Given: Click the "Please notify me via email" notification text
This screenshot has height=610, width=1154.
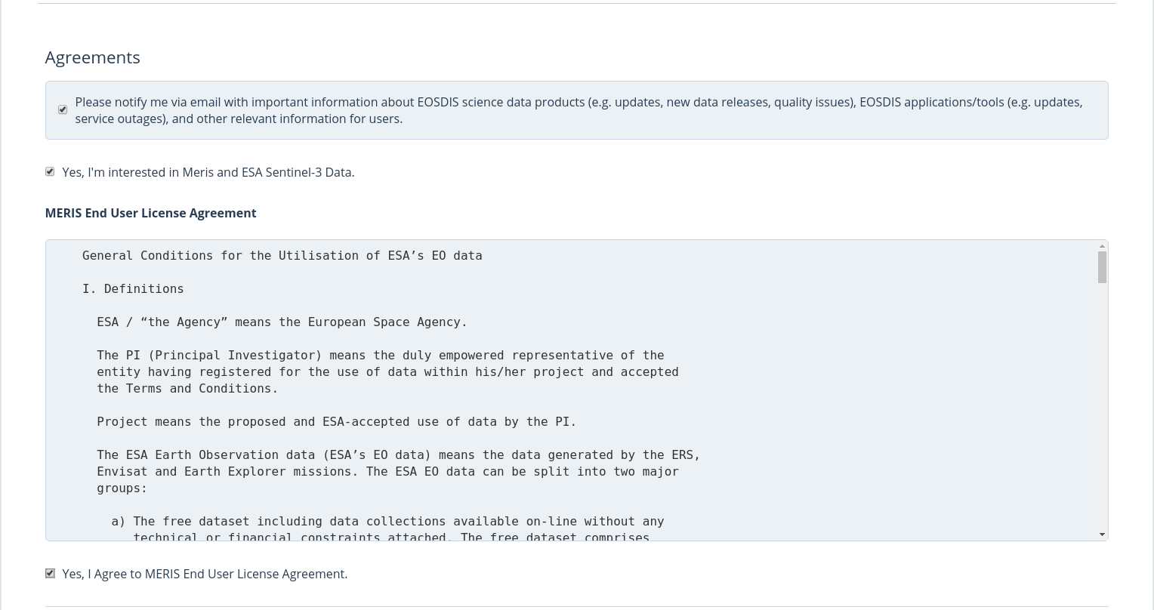Looking at the screenshot, I should 579,110.
